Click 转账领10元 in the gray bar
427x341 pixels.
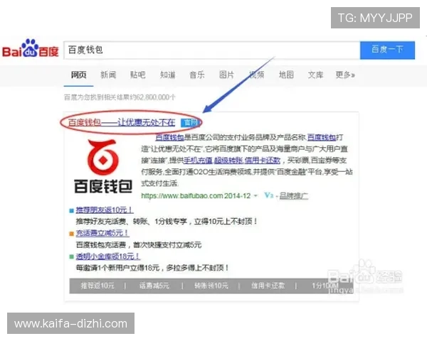(x=211, y=286)
